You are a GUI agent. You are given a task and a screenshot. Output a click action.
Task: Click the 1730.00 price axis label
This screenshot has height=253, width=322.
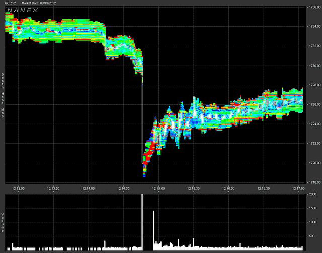coord(315,66)
